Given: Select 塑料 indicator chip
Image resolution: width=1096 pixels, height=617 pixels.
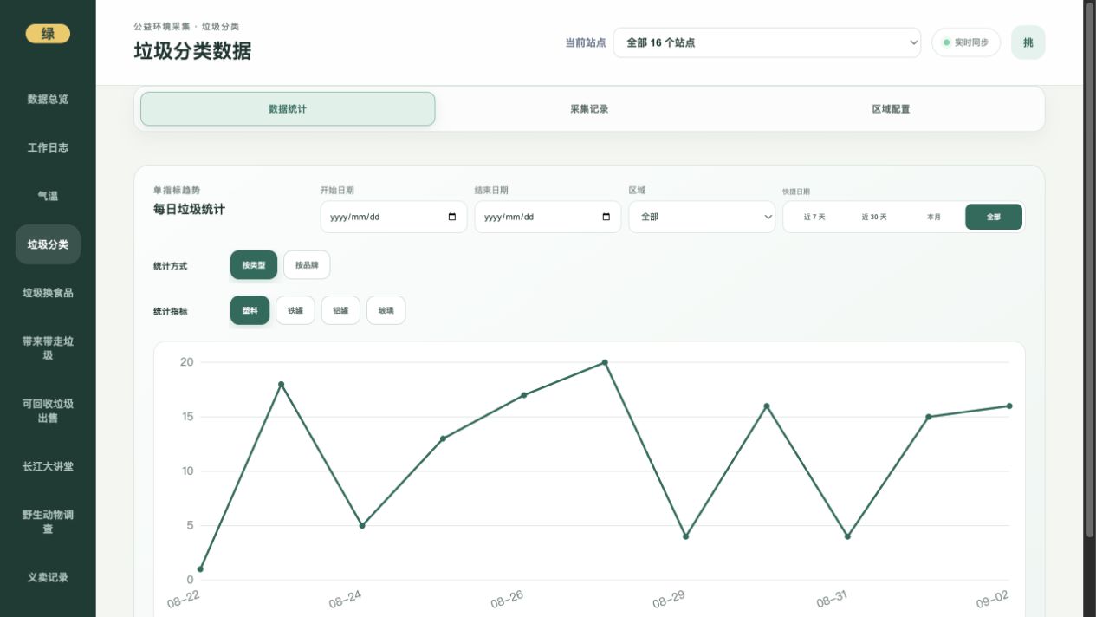Looking at the screenshot, I should 250,310.
